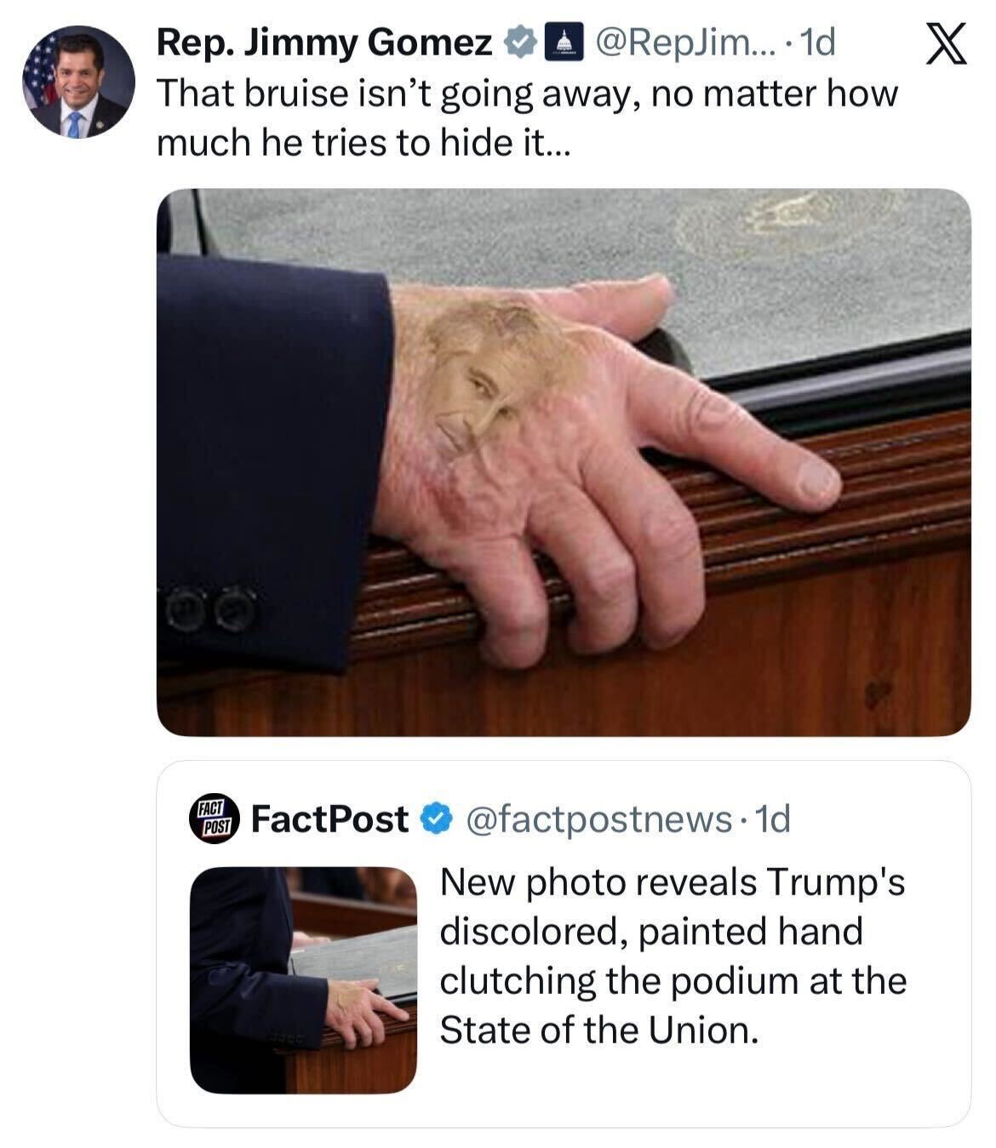Click the "State of the Union." phrase
996x1148 pixels.
598,1030
